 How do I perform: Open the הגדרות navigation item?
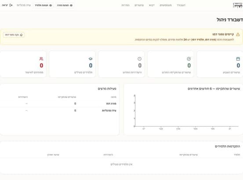coord(125,5)
